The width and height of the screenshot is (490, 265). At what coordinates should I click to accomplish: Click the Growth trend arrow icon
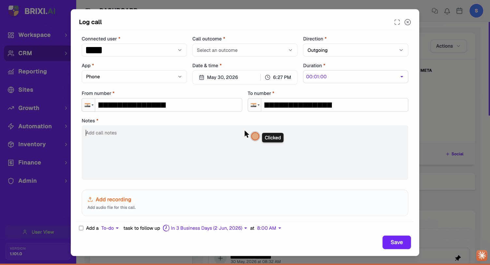11,108
